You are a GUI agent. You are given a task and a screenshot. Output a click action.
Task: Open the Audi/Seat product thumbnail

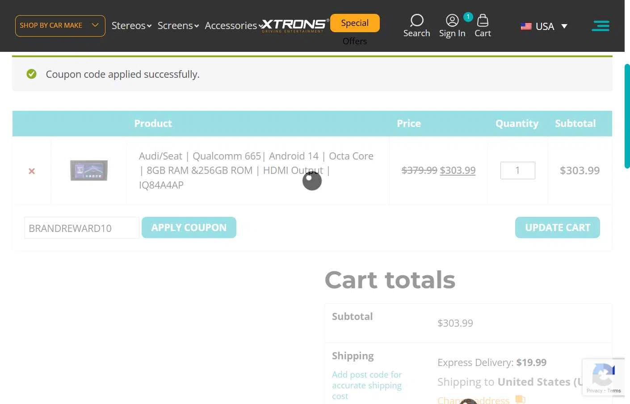89,170
